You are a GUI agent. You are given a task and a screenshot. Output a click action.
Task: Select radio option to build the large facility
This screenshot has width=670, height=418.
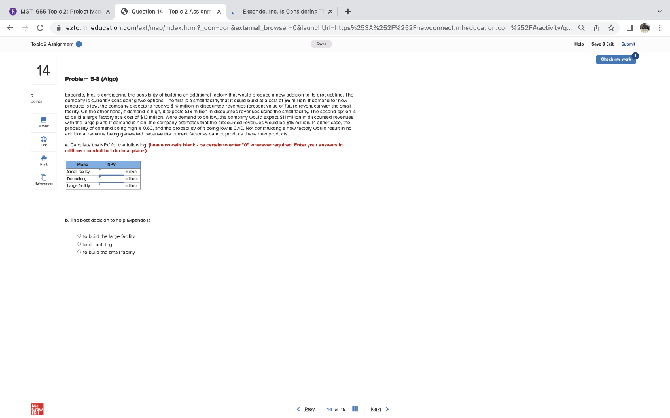(x=79, y=236)
